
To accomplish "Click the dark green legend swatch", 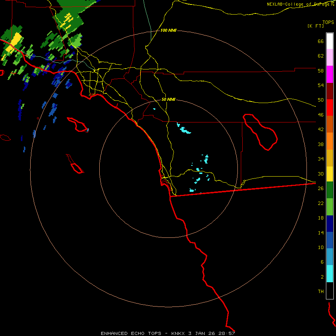I will click(330, 190).
